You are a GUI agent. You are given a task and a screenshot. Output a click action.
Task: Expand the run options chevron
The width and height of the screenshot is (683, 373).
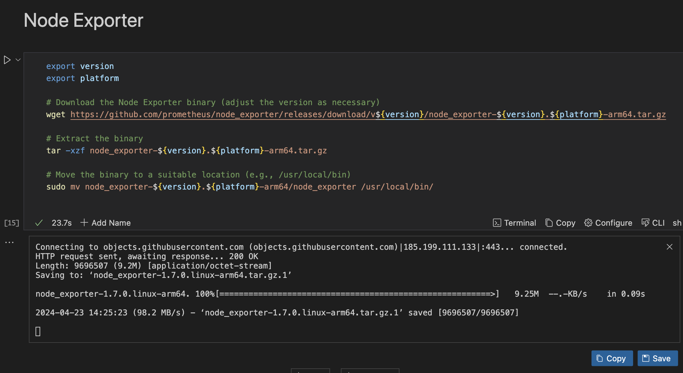click(x=18, y=60)
